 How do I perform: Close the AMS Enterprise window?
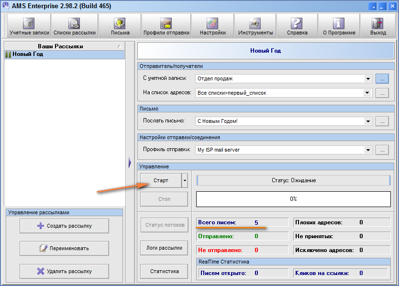pyautogui.click(x=392, y=6)
